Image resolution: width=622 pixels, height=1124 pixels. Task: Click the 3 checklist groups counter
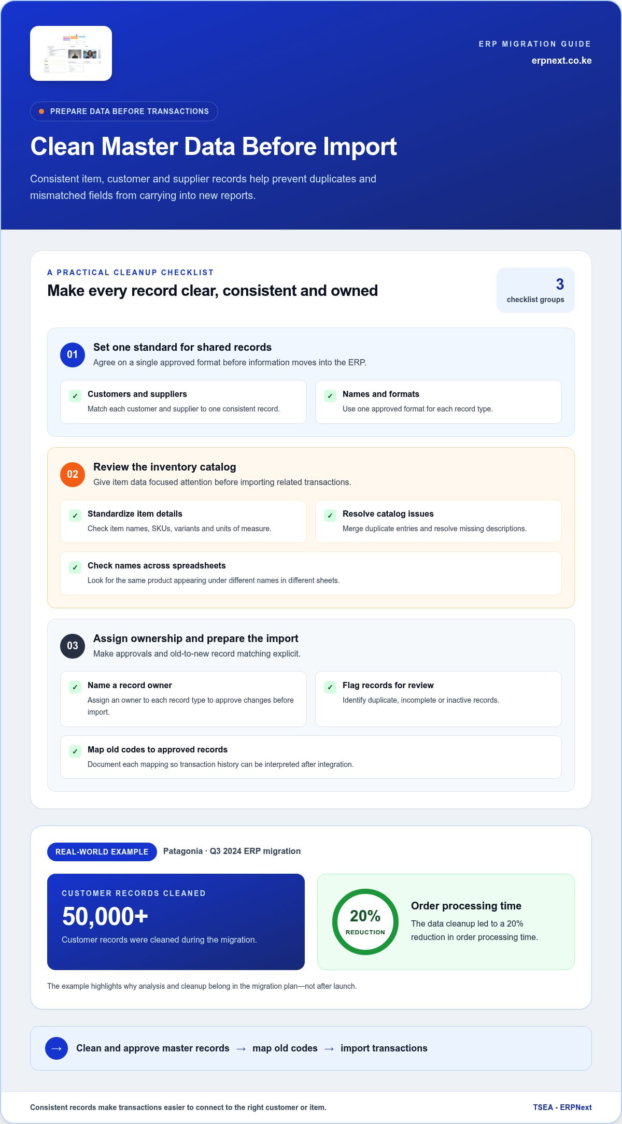tap(535, 290)
